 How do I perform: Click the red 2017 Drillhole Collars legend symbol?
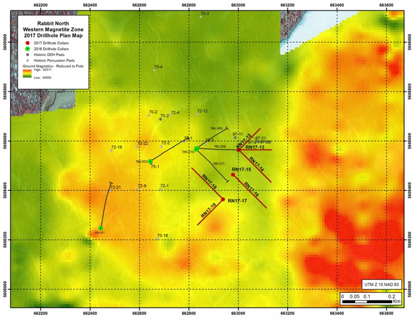28,43
